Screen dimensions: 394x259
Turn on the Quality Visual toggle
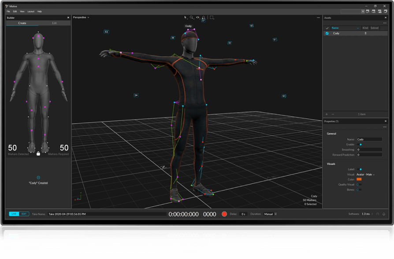point(359,185)
